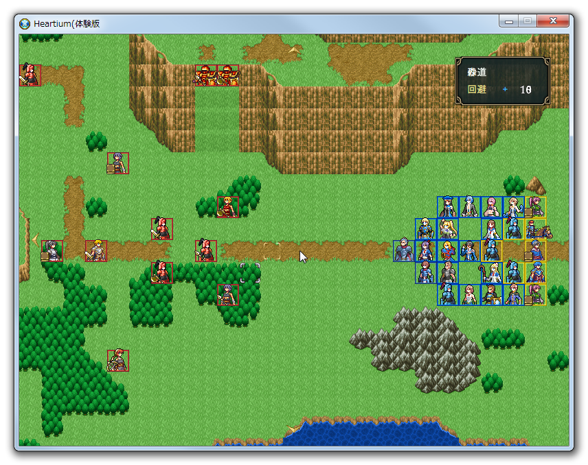Screen dimensions: 588x465
Task: Select blue helmeted soldier standing on the road
Action: pos(492,251)
